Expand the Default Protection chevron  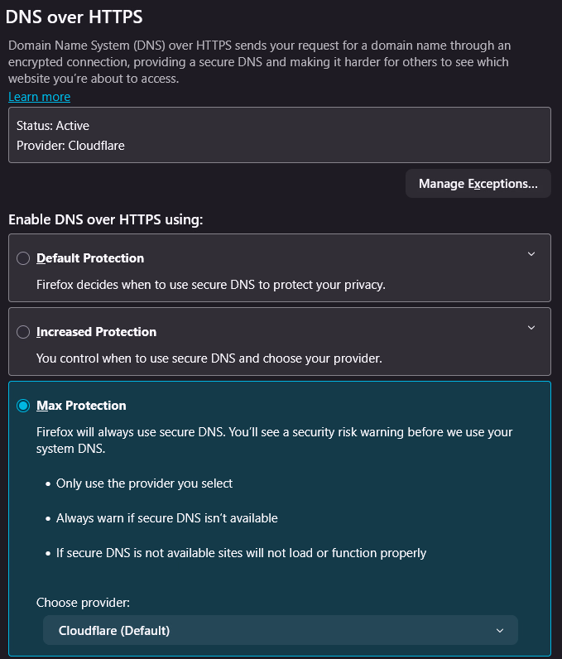(x=531, y=254)
